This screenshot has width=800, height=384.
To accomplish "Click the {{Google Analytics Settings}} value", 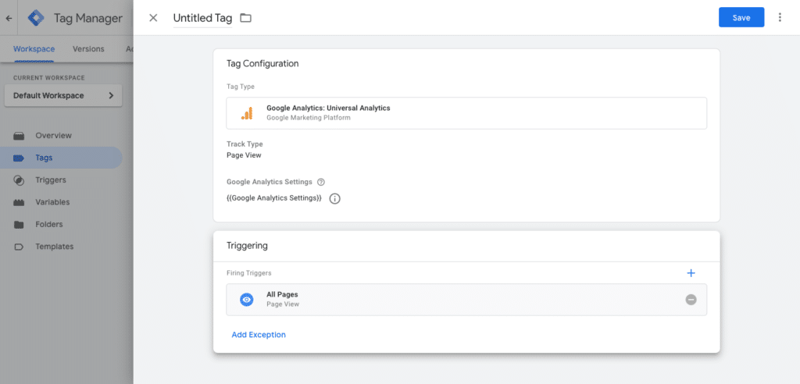I will click(274, 198).
